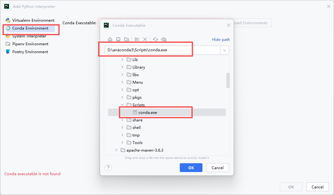Click the Lib folder icon
Image resolution: width=334 pixels, height=195 pixels.
pyautogui.click(x=129, y=59)
